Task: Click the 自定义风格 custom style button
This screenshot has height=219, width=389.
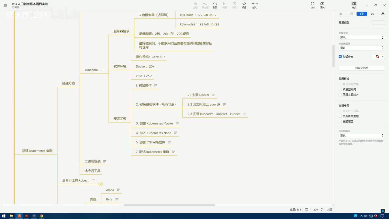Action: click(x=362, y=68)
